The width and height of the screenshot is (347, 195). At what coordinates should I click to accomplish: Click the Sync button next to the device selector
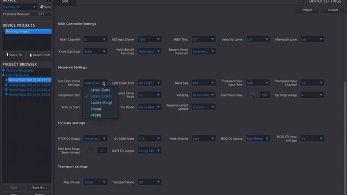(x=46, y=7)
